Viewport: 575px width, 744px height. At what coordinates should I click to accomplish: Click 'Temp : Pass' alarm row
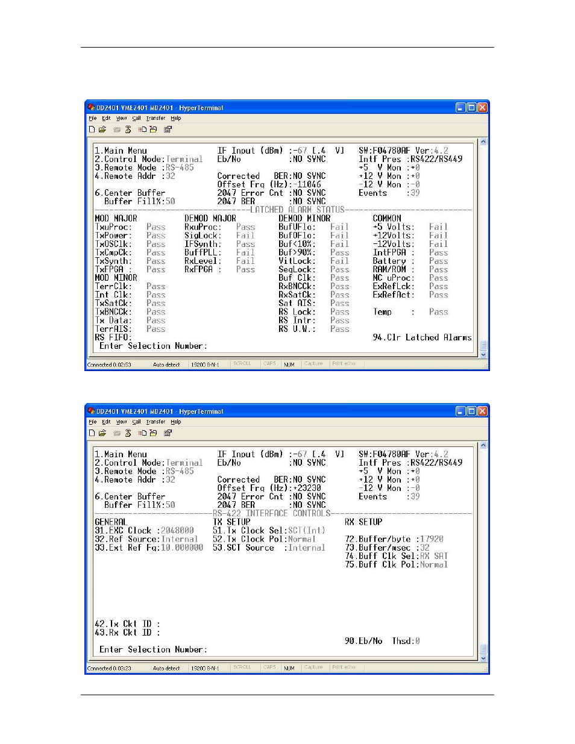tap(410, 311)
